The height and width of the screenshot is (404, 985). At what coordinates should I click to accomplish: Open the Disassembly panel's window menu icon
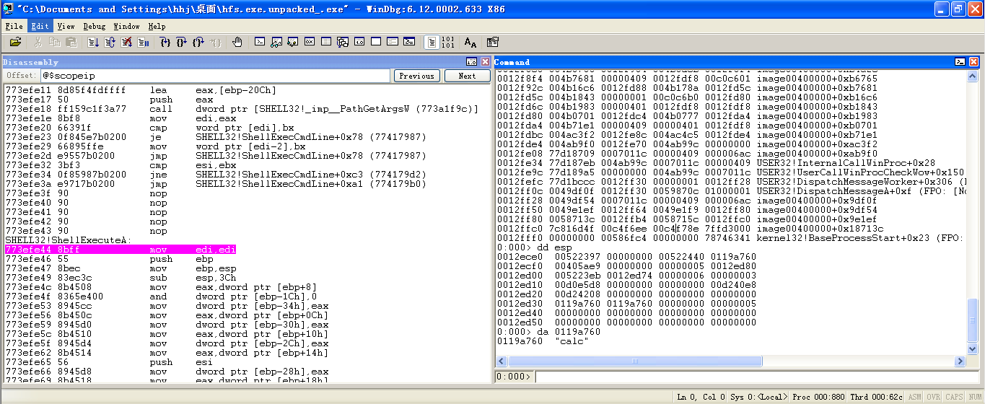click(x=471, y=62)
